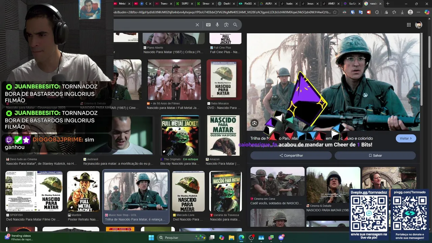Open a new browser tab with plus
Image resolution: width=432 pixels, height=243 pixels.
click(388, 4)
